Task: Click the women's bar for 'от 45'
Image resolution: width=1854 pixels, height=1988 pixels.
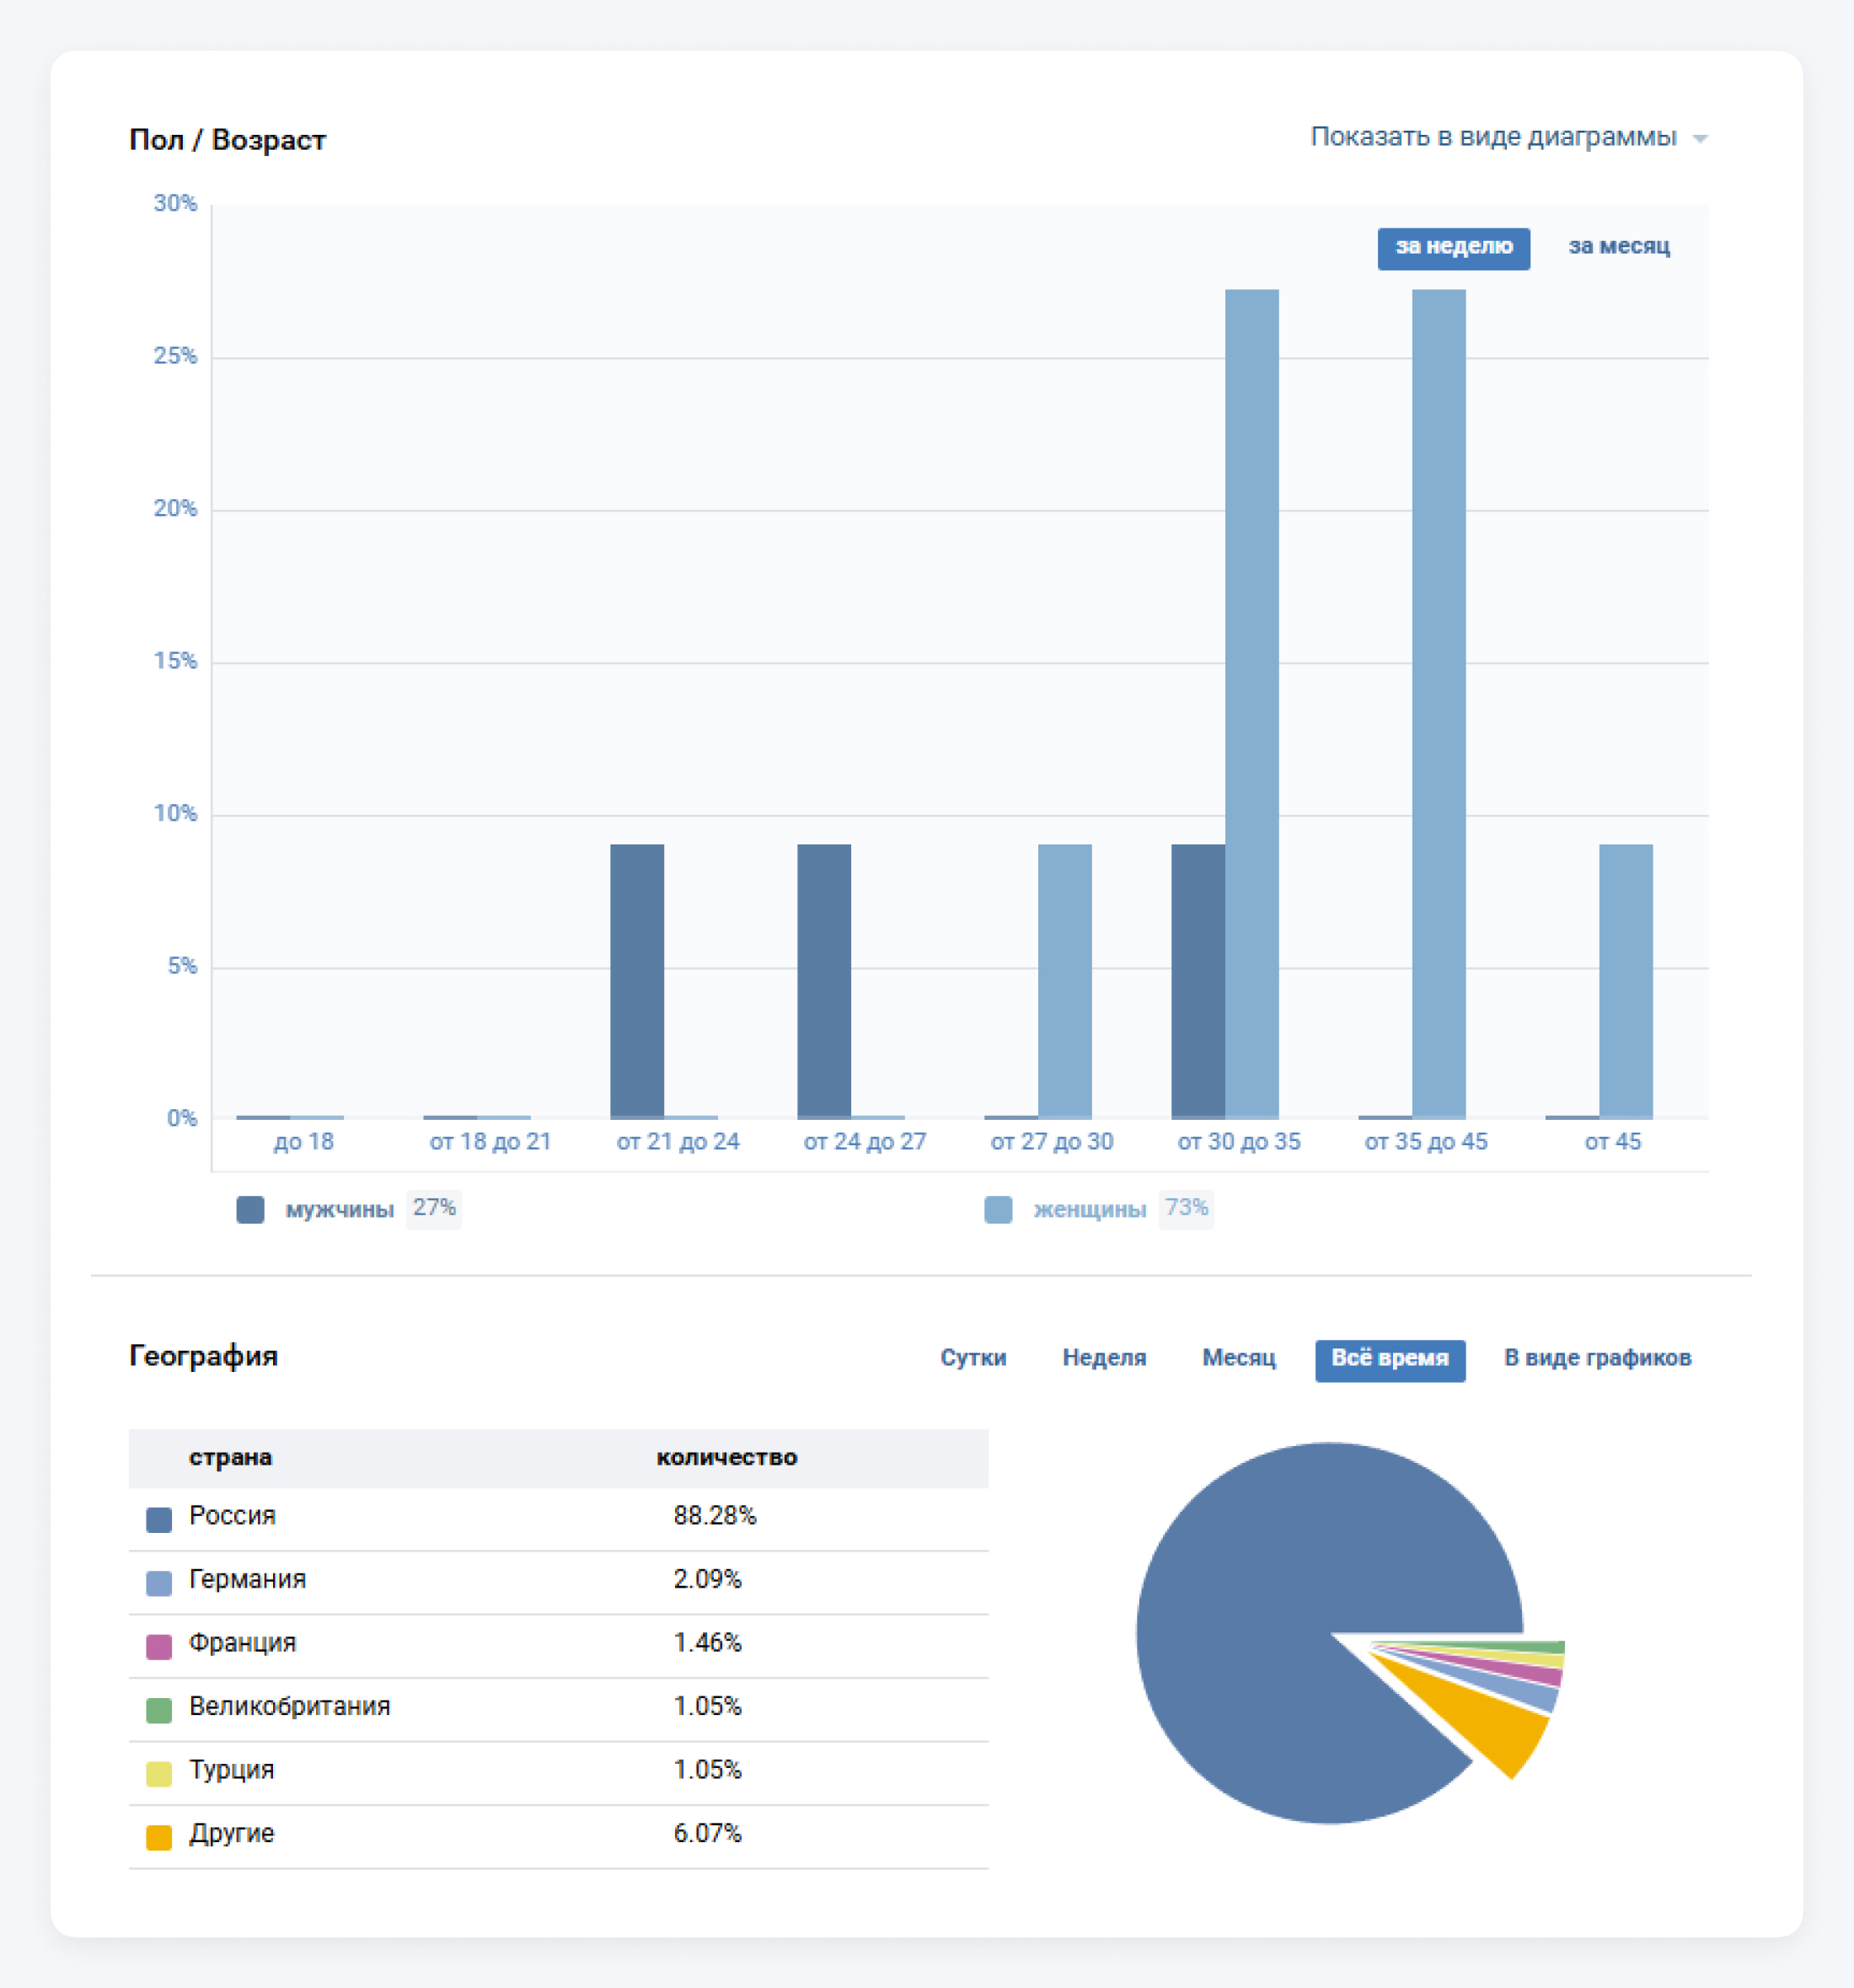Action: [1625, 981]
